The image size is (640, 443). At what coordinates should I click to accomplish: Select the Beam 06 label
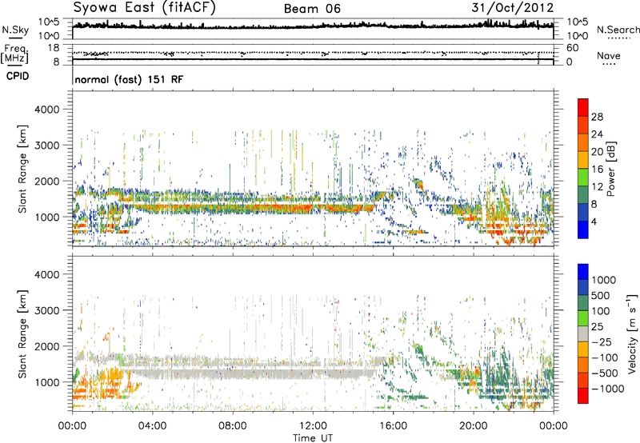pos(312,9)
